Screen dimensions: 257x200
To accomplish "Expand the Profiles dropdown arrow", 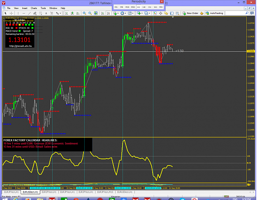I will (x=149, y=14).
